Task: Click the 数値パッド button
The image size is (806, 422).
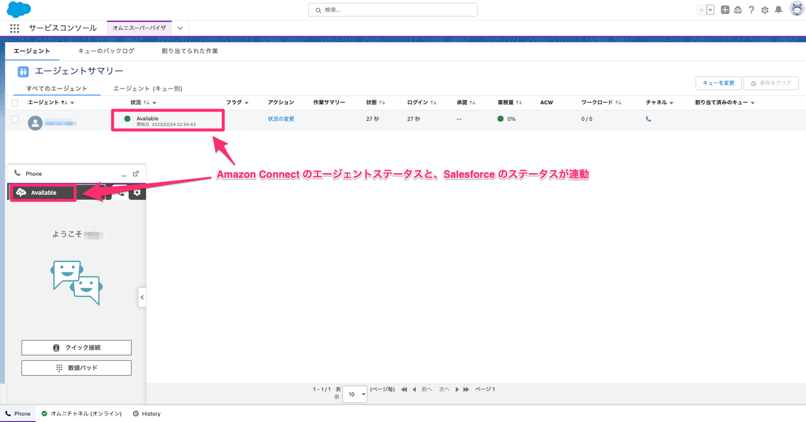Action: [x=77, y=368]
